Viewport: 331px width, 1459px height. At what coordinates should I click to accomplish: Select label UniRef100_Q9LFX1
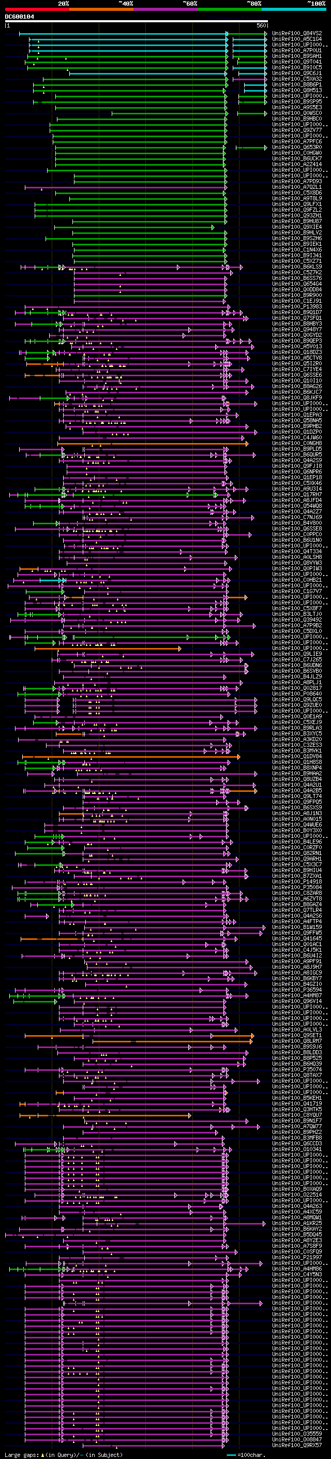pos(297,204)
